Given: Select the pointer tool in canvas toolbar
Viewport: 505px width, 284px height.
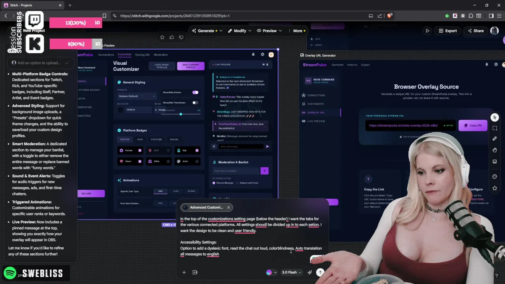Looking at the screenshot, I should click(x=495, y=117).
